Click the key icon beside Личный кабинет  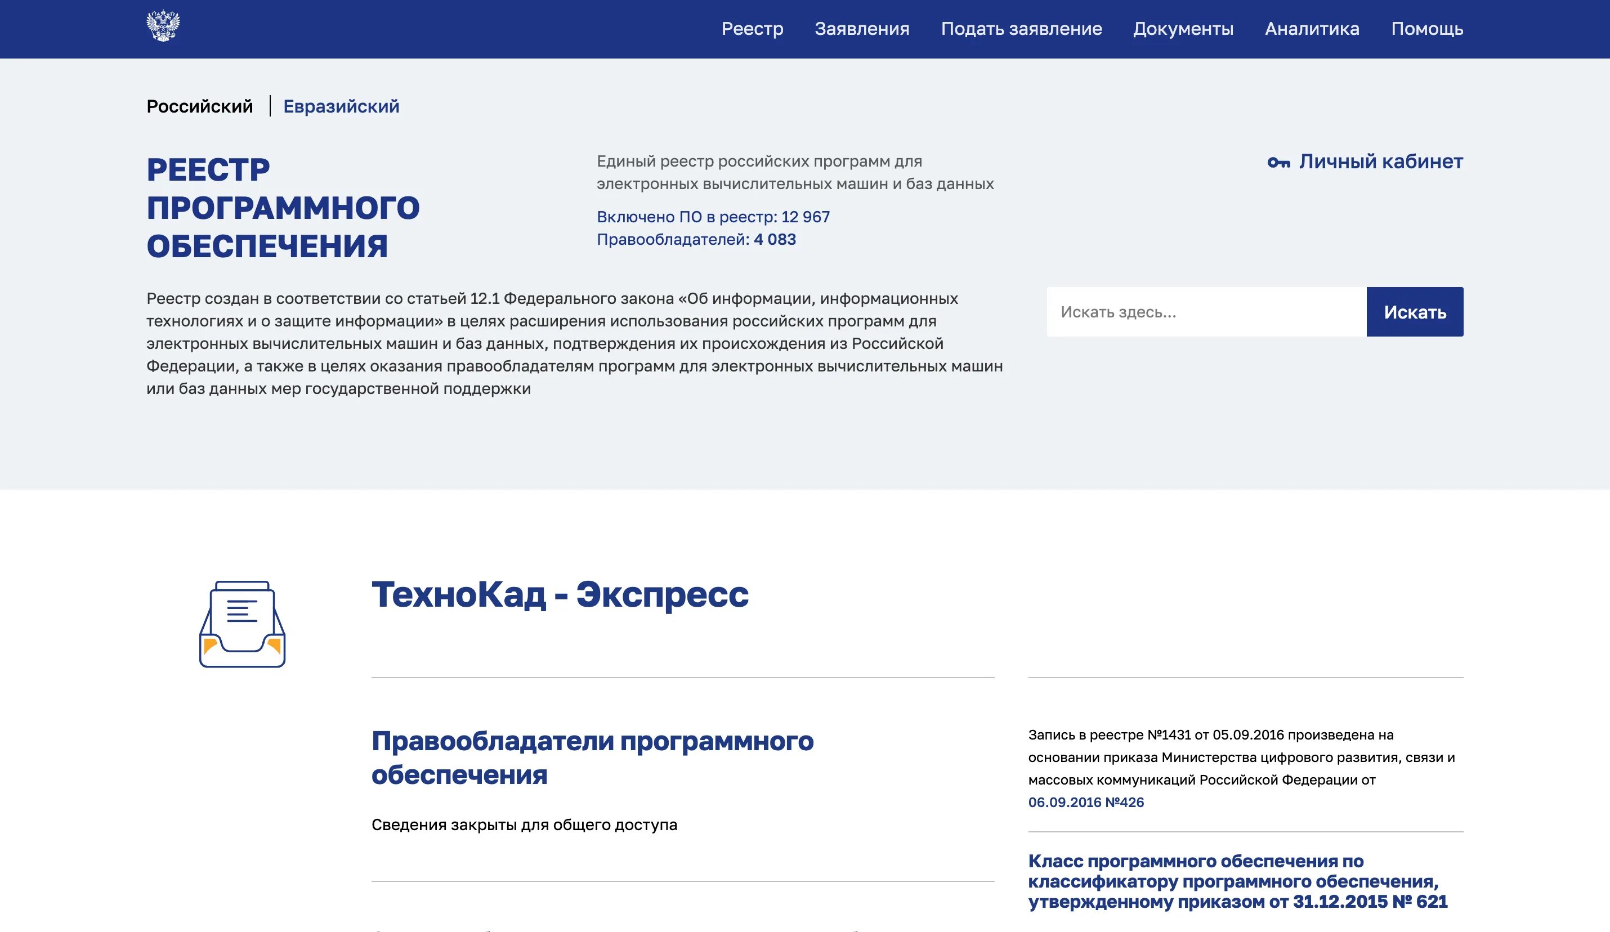click(1278, 162)
